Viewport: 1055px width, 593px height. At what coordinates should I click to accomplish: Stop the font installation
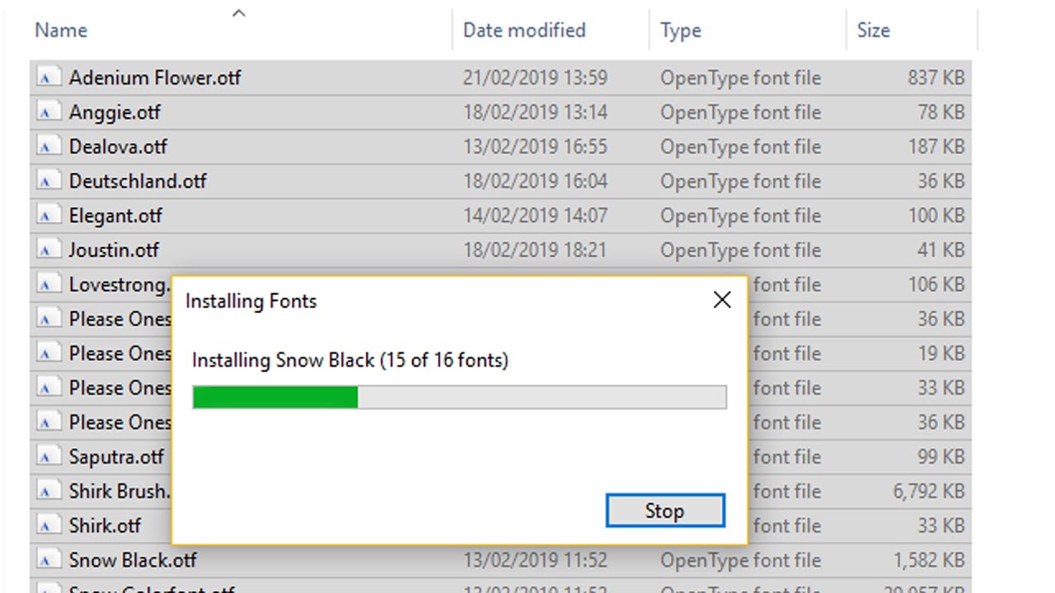click(x=665, y=511)
